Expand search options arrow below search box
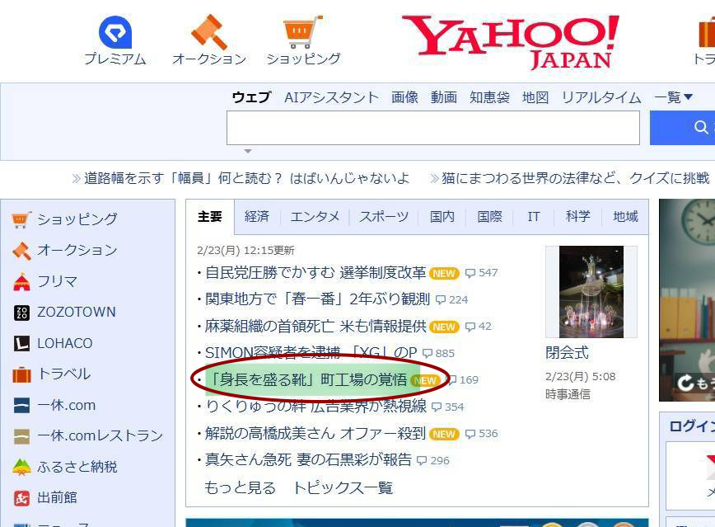This screenshot has height=527, width=715. [x=248, y=151]
